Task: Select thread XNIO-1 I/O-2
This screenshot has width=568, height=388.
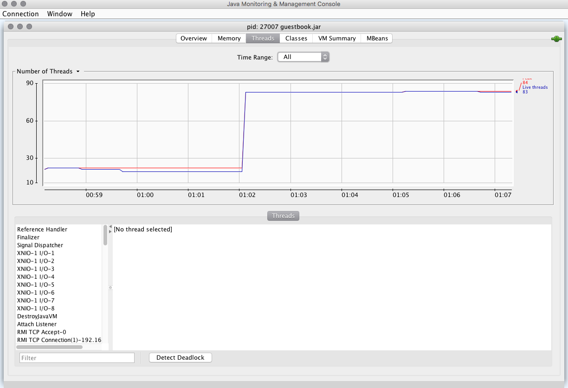Action: [58, 261]
